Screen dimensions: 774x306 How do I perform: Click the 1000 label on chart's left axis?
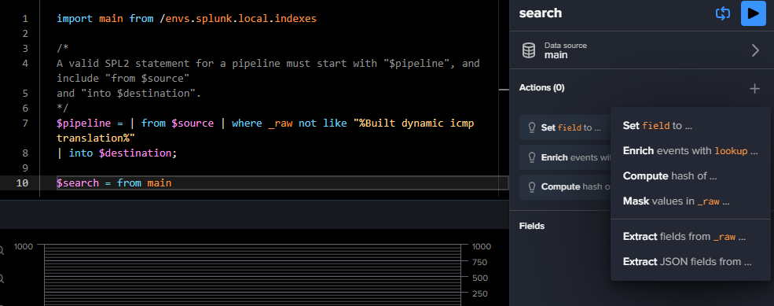point(24,246)
